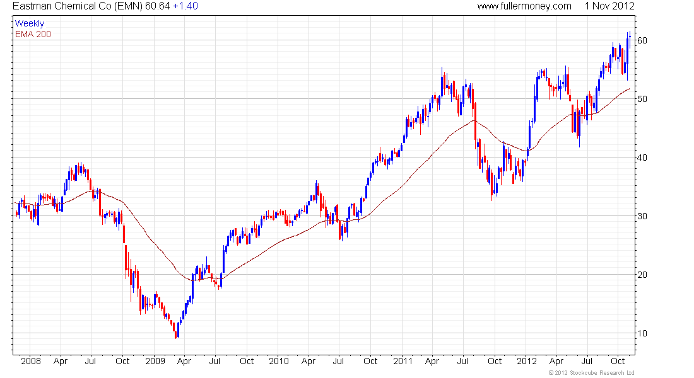This screenshot has width=694, height=378.
Task: Click the EMA 200 legend label
Action: click(33, 34)
